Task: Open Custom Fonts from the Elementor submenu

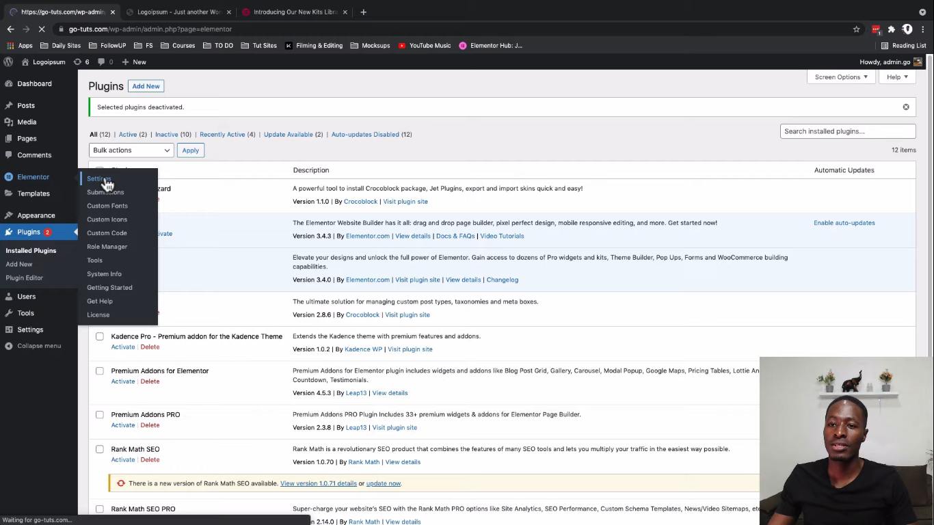Action: coord(107,206)
